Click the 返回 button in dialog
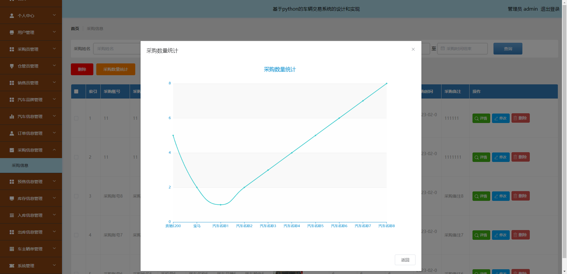567x274 pixels. (405, 260)
